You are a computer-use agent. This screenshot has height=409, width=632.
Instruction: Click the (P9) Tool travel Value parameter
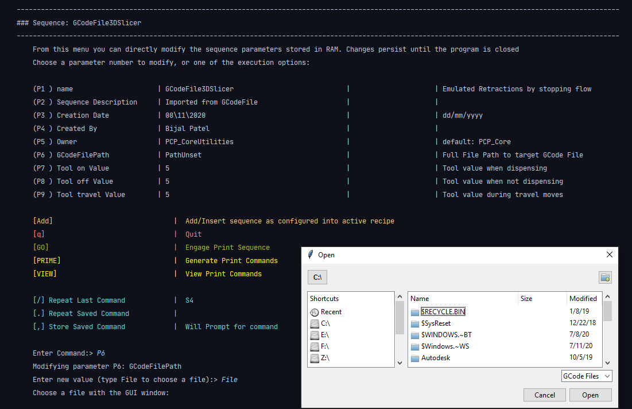coord(79,194)
